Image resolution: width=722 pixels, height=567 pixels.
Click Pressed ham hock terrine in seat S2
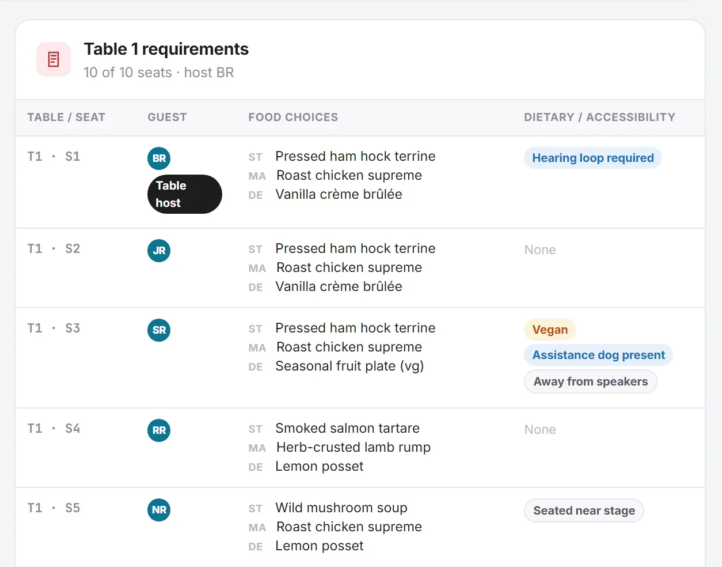click(355, 248)
